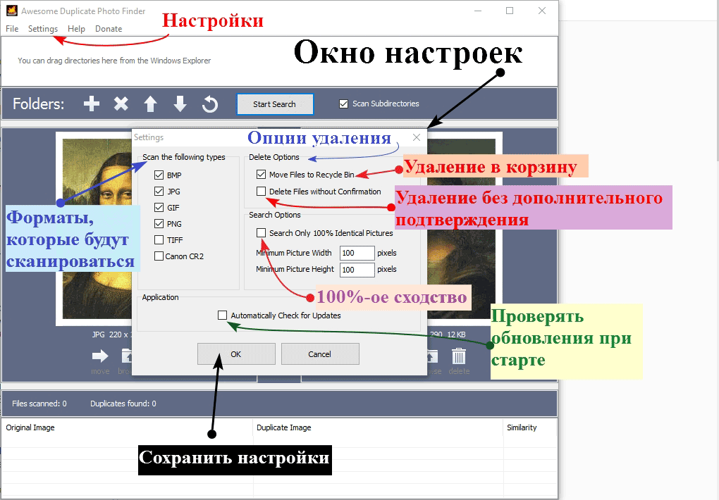Enable Automatically Check for Updates

[x=223, y=315]
